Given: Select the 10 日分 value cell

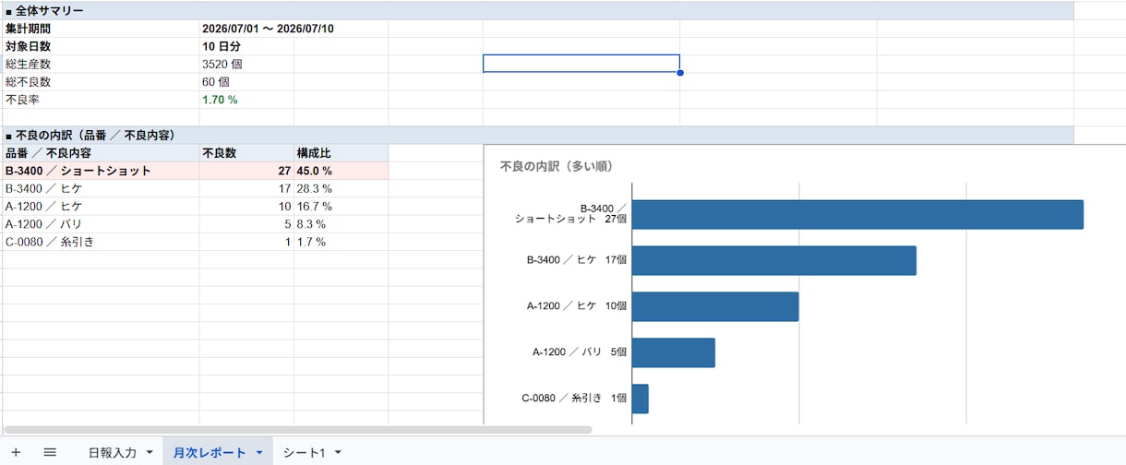Looking at the screenshot, I should point(246,46).
